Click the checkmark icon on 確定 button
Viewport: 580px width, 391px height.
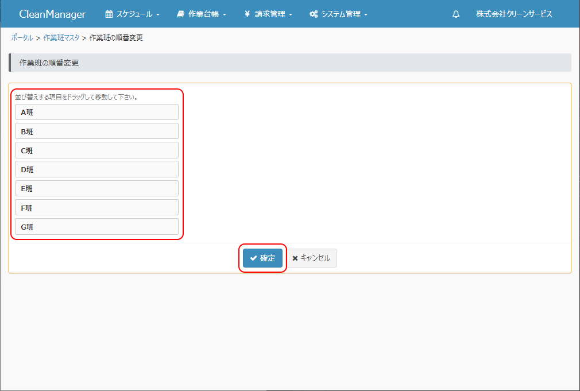(x=253, y=258)
